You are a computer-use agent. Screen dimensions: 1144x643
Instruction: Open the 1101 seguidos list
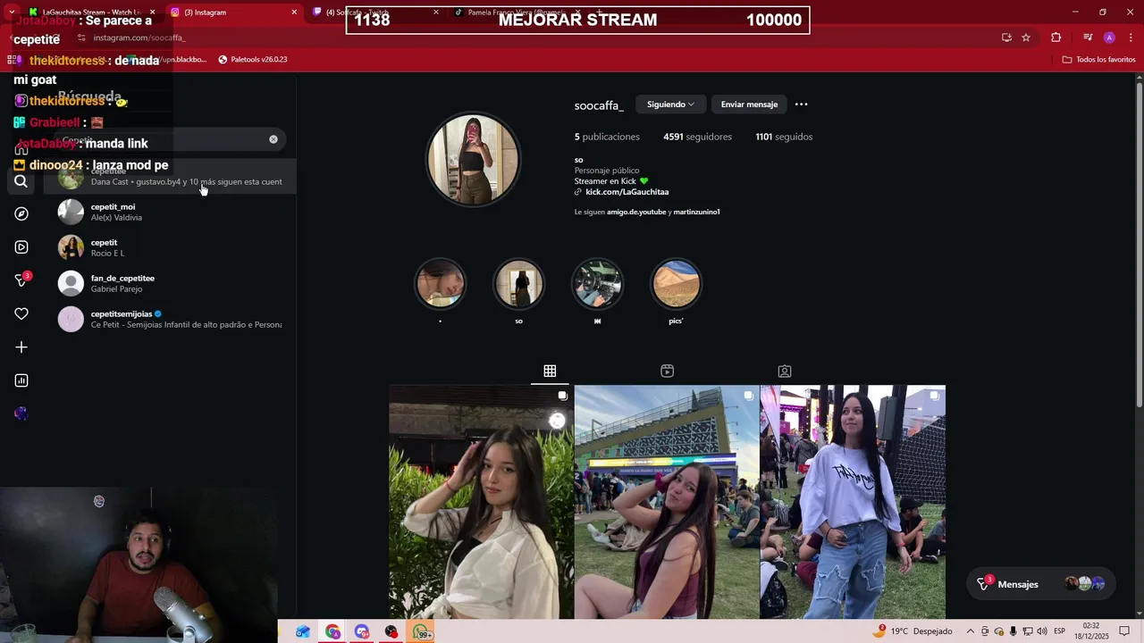[784, 137]
